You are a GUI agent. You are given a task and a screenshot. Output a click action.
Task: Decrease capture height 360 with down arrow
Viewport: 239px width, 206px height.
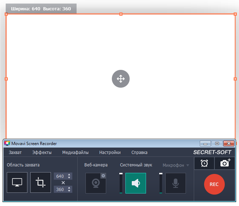click(x=69, y=191)
